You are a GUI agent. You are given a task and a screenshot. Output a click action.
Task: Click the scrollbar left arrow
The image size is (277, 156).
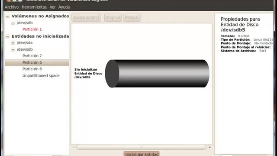click(x=74, y=147)
